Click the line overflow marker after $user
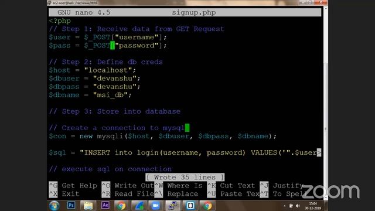 coord(319,152)
